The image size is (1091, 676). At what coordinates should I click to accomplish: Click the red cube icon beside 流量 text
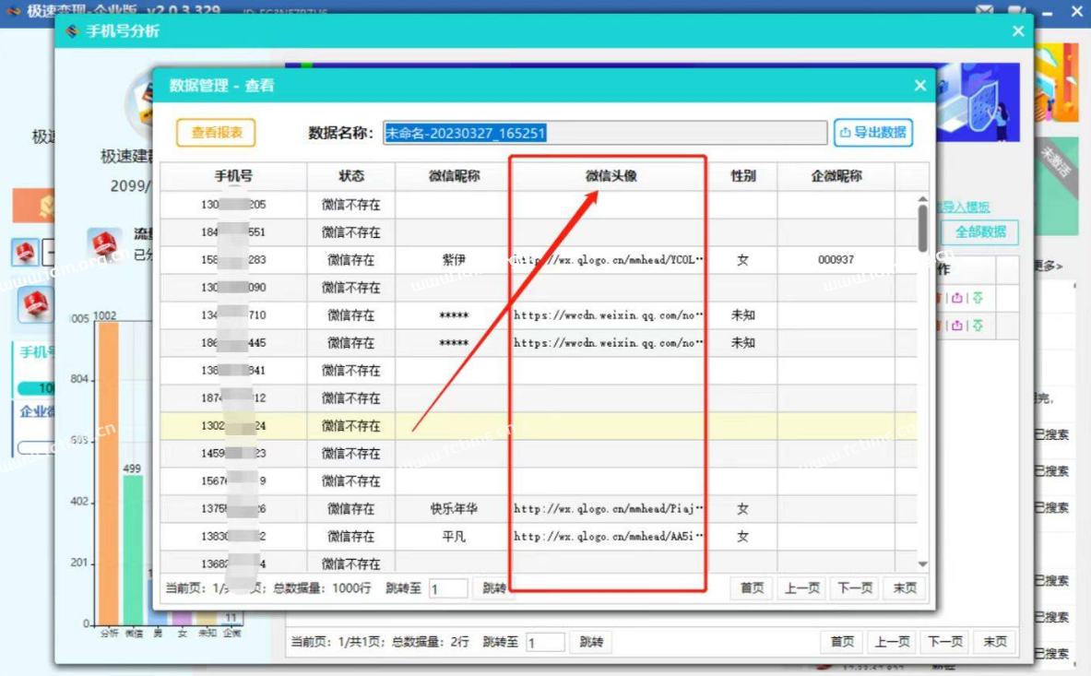click(104, 244)
